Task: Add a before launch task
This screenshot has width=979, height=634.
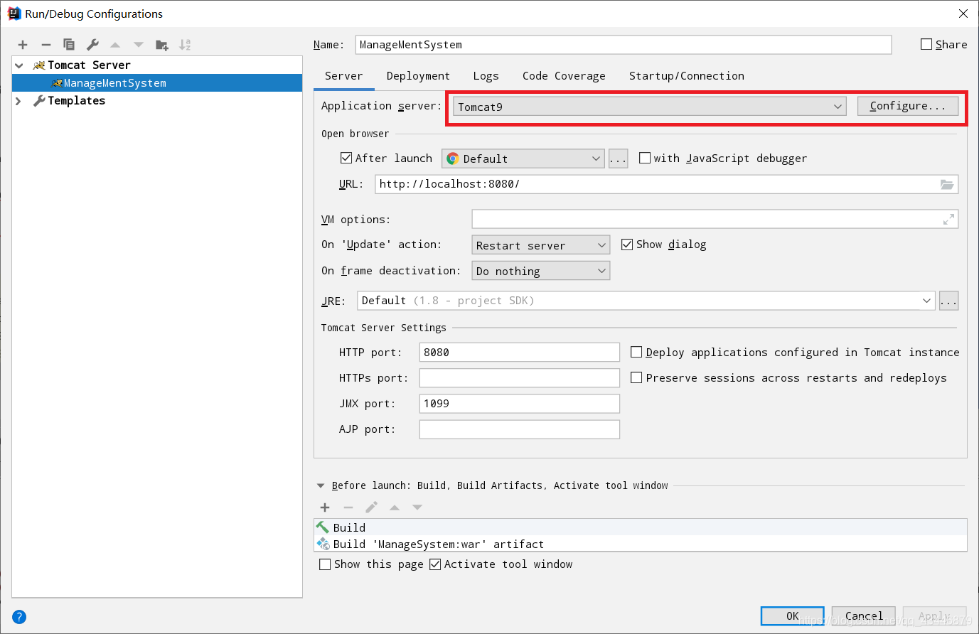Action: point(325,507)
